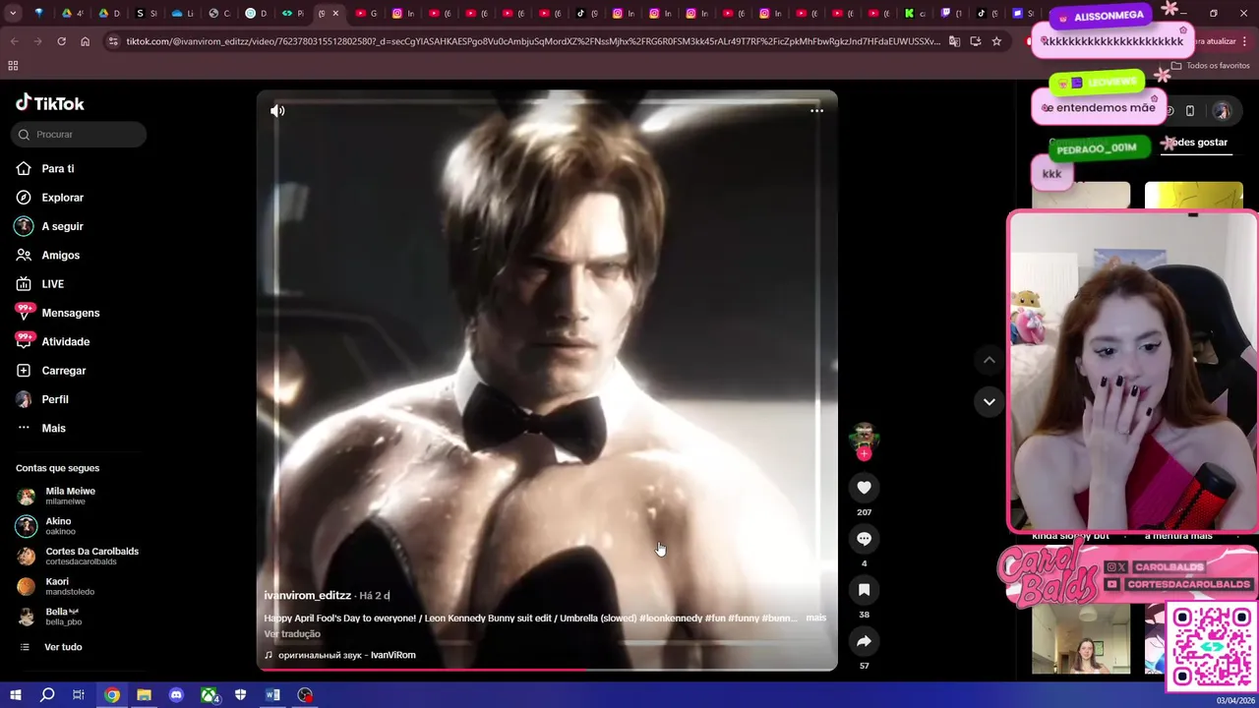Click the Procurar search field
The image size is (1259, 708).
pos(79,134)
